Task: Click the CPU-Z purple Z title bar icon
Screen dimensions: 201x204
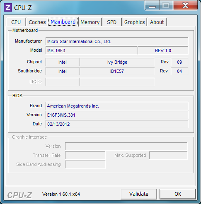Action: tap(8, 7)
